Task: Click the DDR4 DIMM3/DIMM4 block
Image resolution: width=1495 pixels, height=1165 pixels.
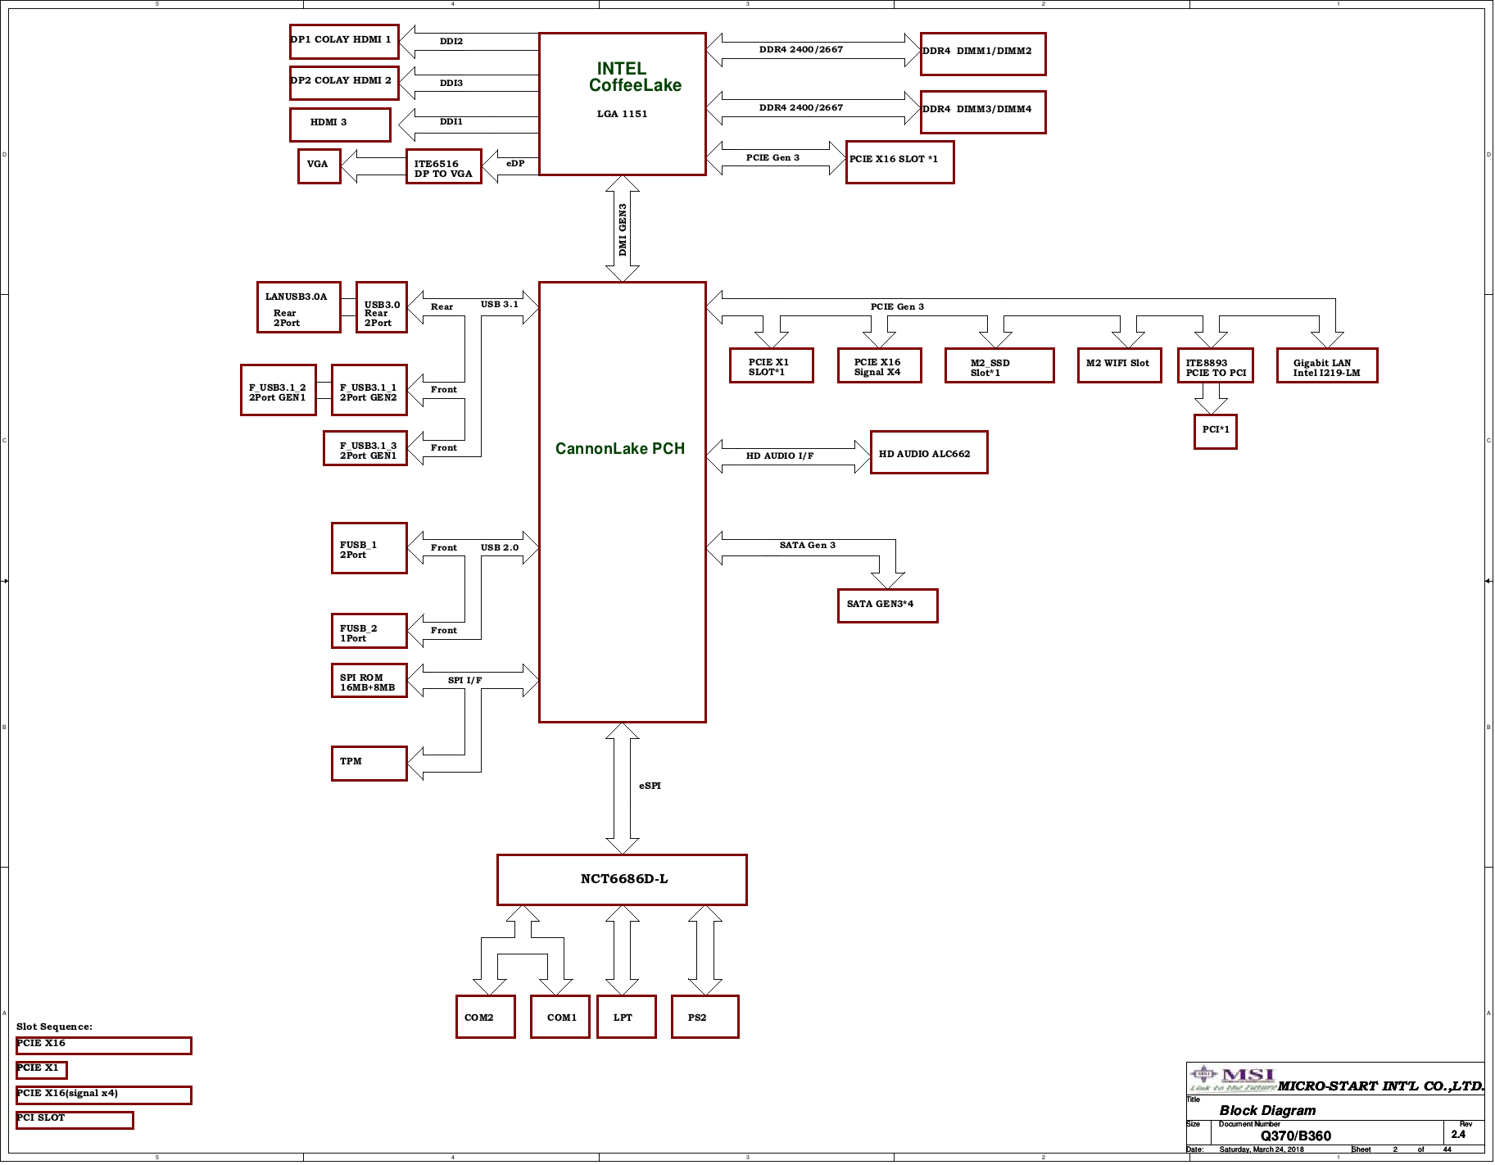Action: (983, 111)
